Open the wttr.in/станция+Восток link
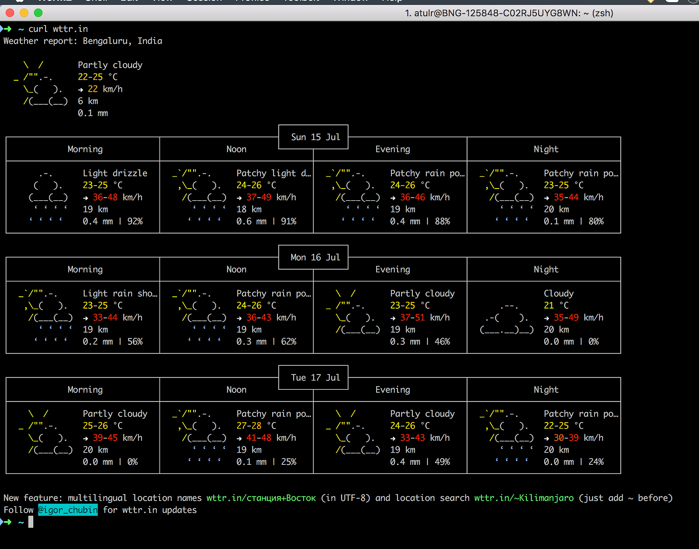Image resolution: width=699 pixels, height=549 pixels. (261, 498)
